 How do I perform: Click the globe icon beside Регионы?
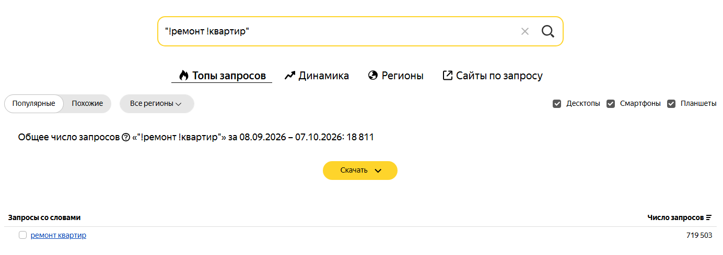[373, 76]
